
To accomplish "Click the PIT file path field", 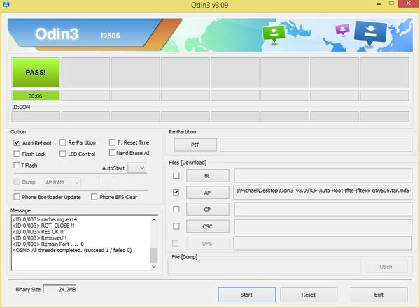I will (316, 145).
